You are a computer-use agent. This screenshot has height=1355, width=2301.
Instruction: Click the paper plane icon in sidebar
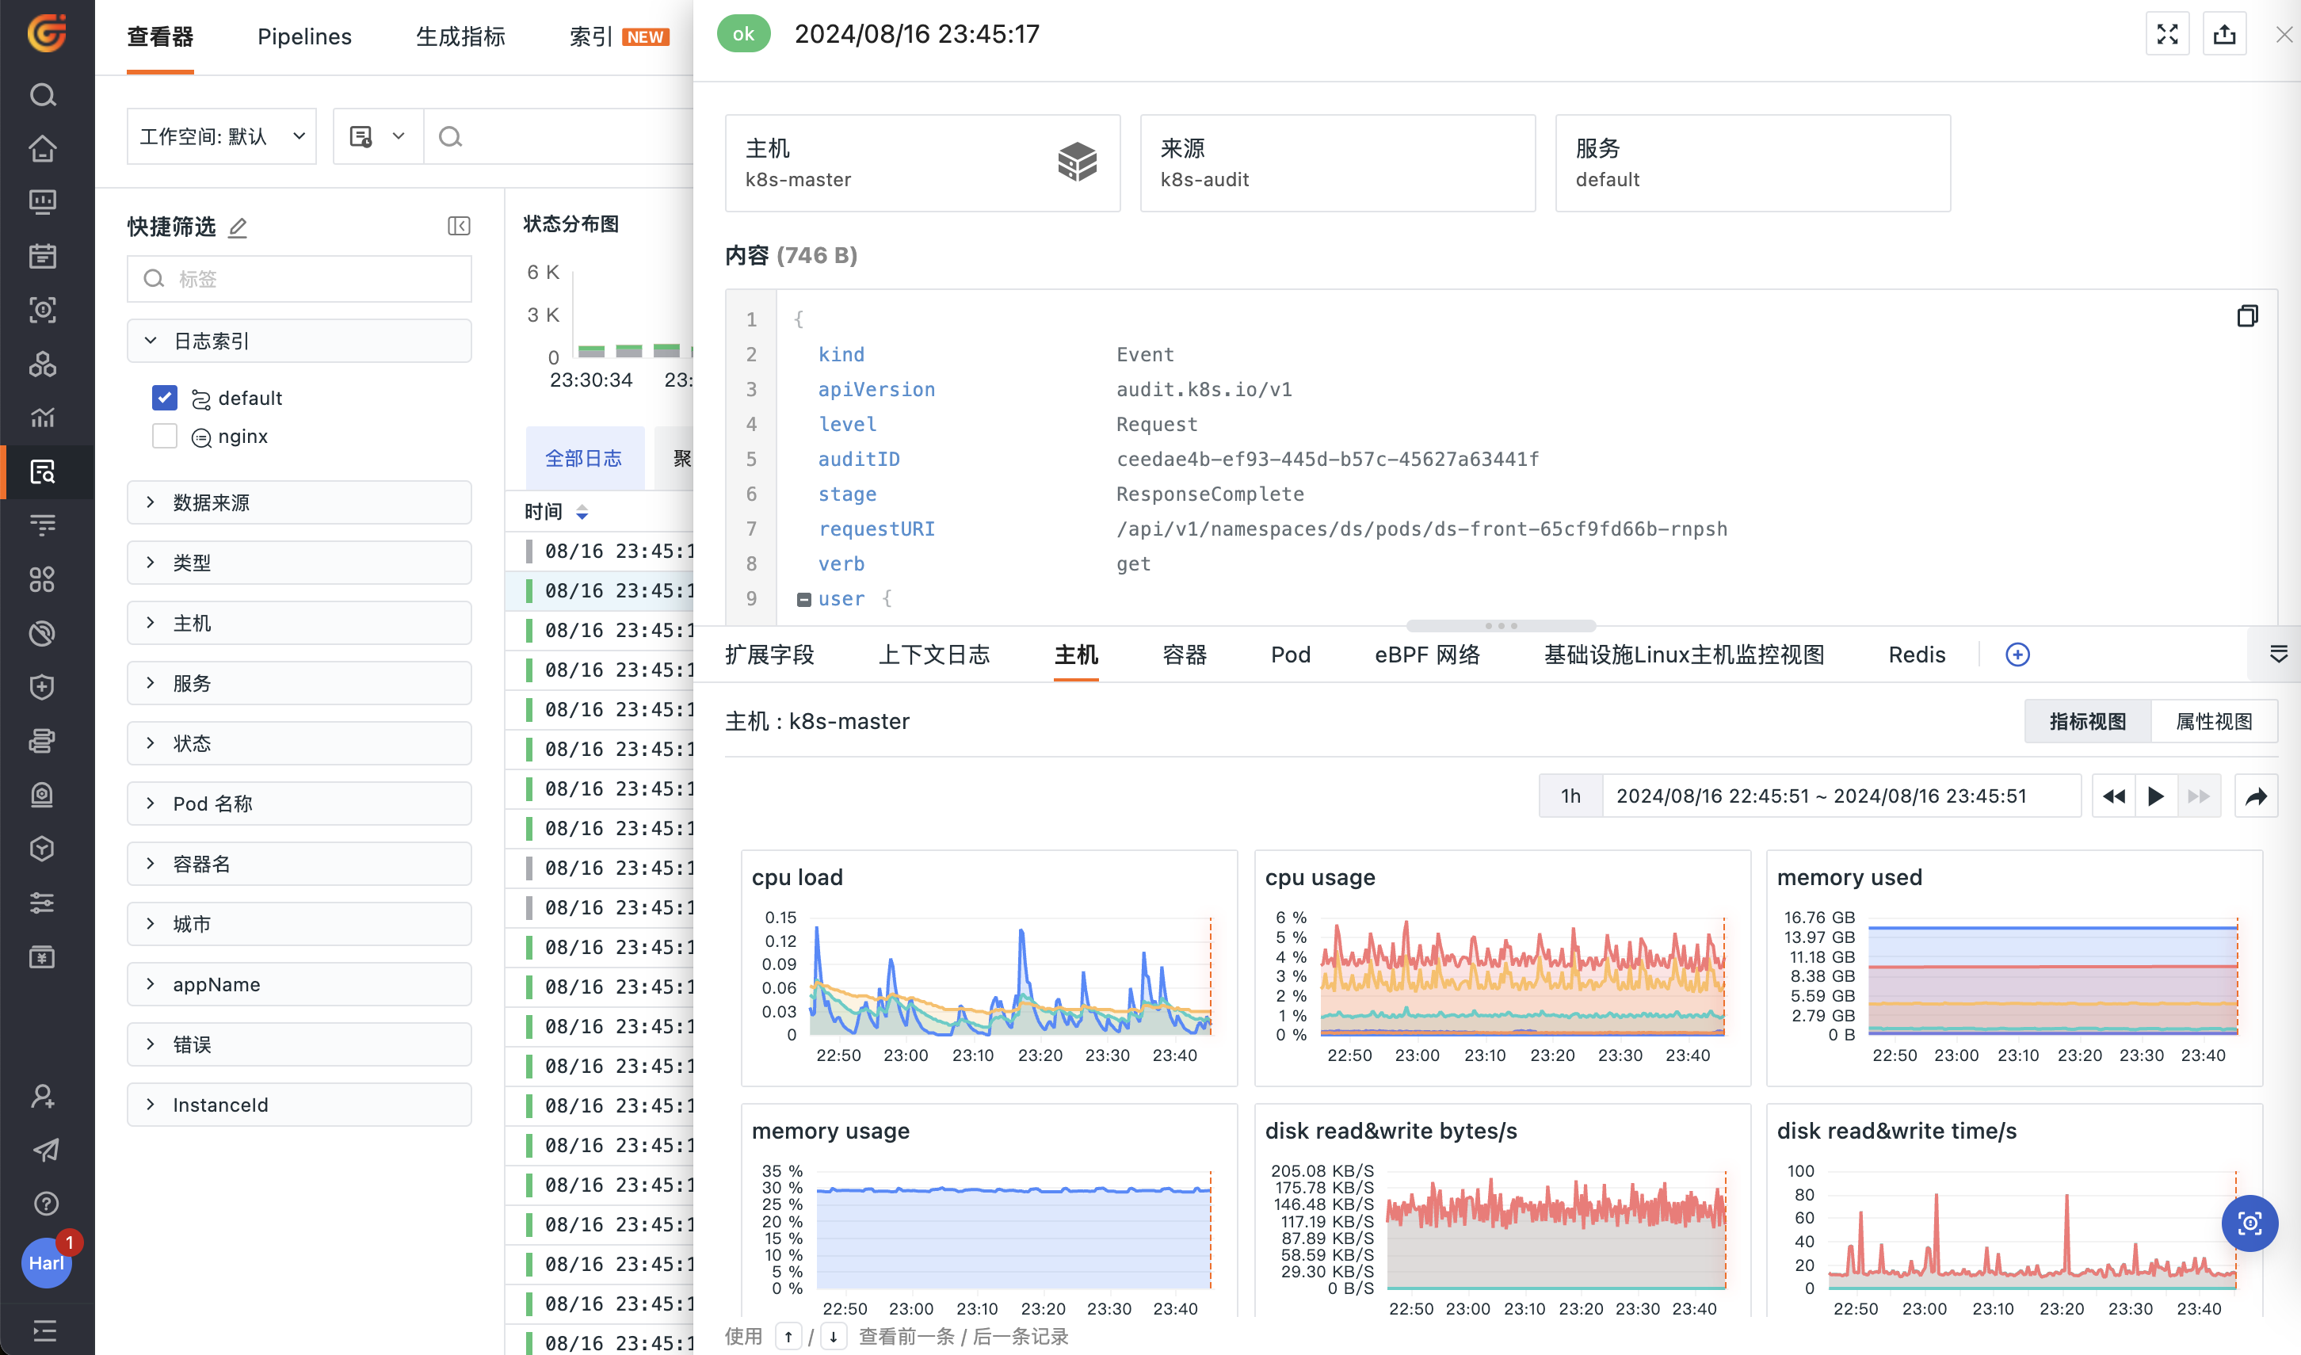pyautogui.click(x=46, y=1150)
